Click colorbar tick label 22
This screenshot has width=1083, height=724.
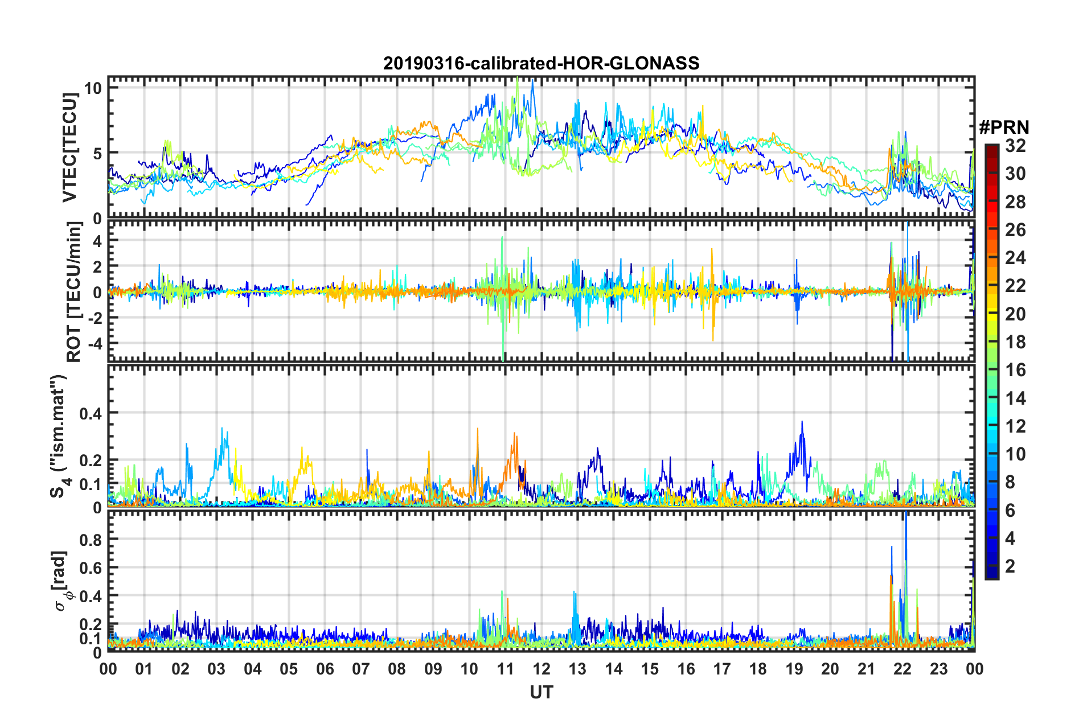(1015, 286)
